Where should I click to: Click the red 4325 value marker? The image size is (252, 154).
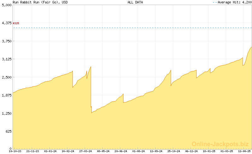(16, 23)
